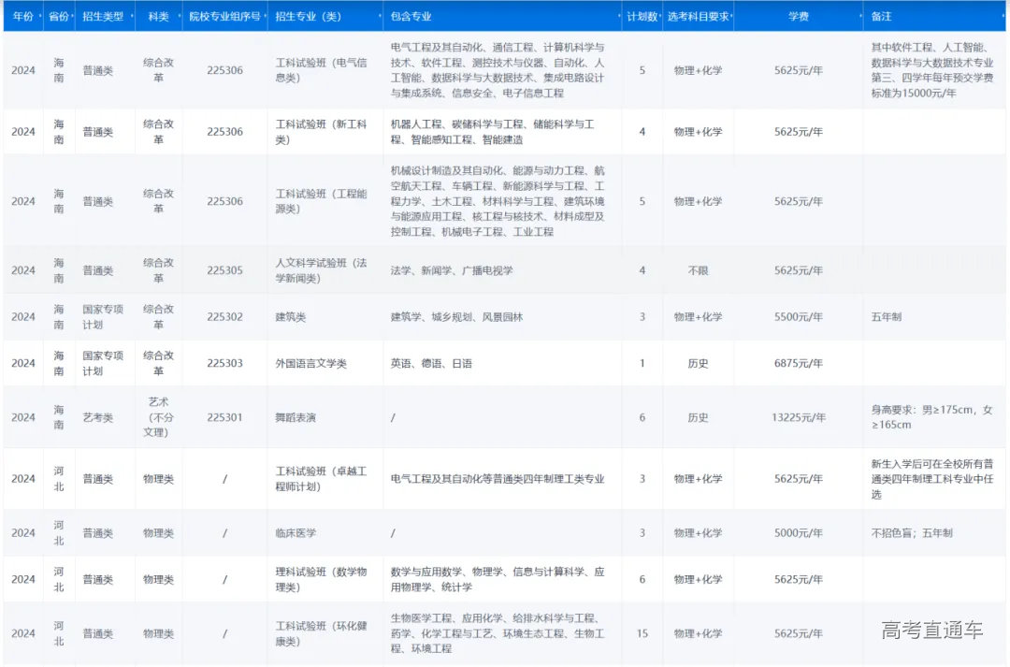Click the sort icon beside 招生专业（类）

(379, 16)
